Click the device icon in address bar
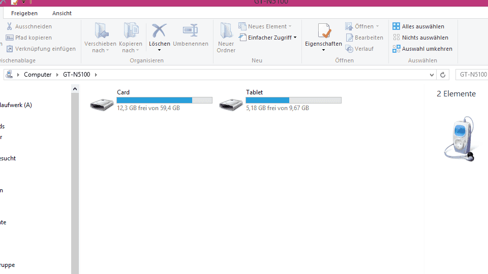This screenshot has width=488, height=274. click(x=9, y=74)
